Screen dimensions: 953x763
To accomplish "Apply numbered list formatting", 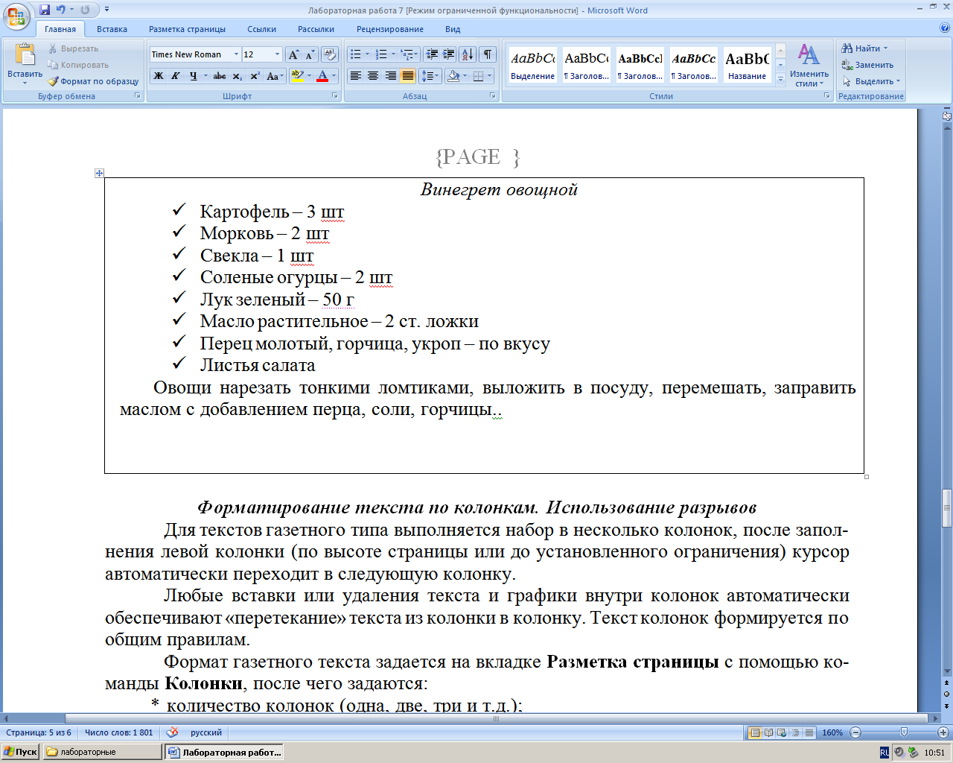I will pos(381,54).
